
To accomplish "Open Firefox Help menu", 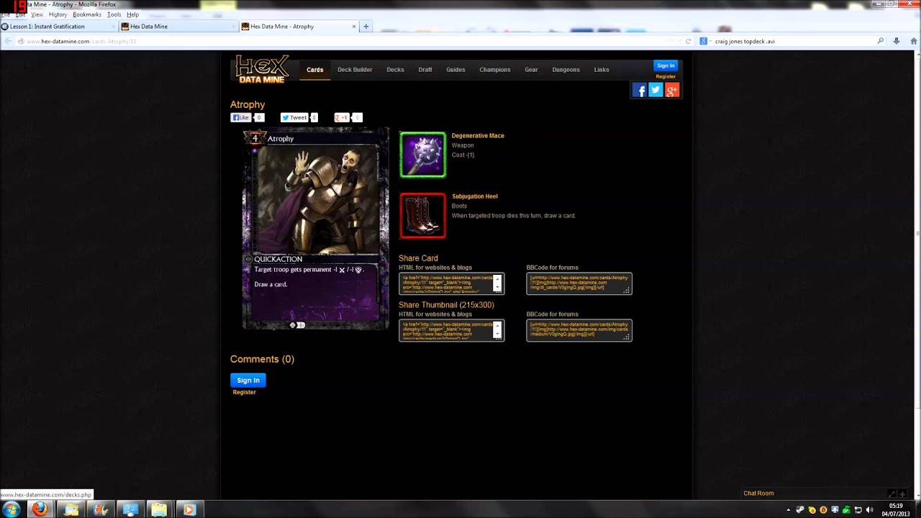I will [x=132, y=14].
